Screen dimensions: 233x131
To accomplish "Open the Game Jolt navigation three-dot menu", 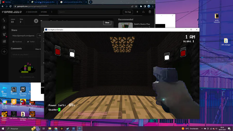I will tap(52, 12).
